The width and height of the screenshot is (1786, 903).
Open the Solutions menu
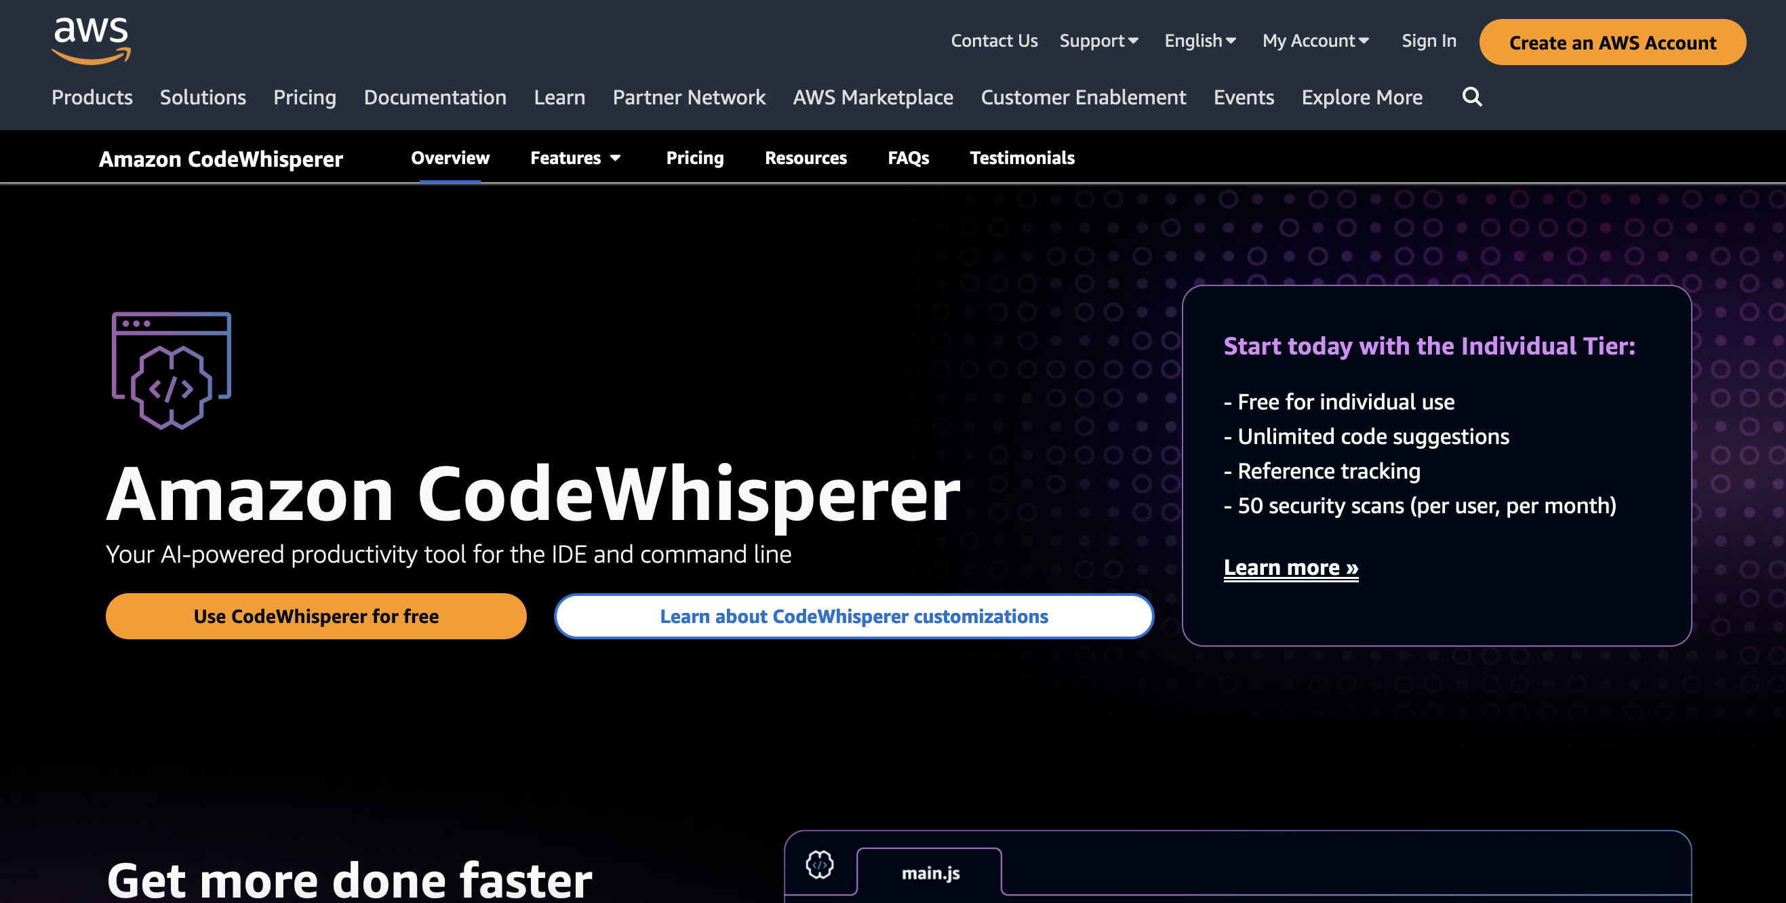[x=203, y=97]
